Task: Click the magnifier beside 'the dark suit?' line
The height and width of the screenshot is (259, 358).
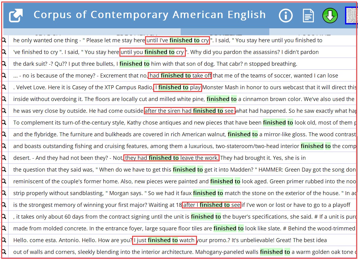Action: coord(4,64)
